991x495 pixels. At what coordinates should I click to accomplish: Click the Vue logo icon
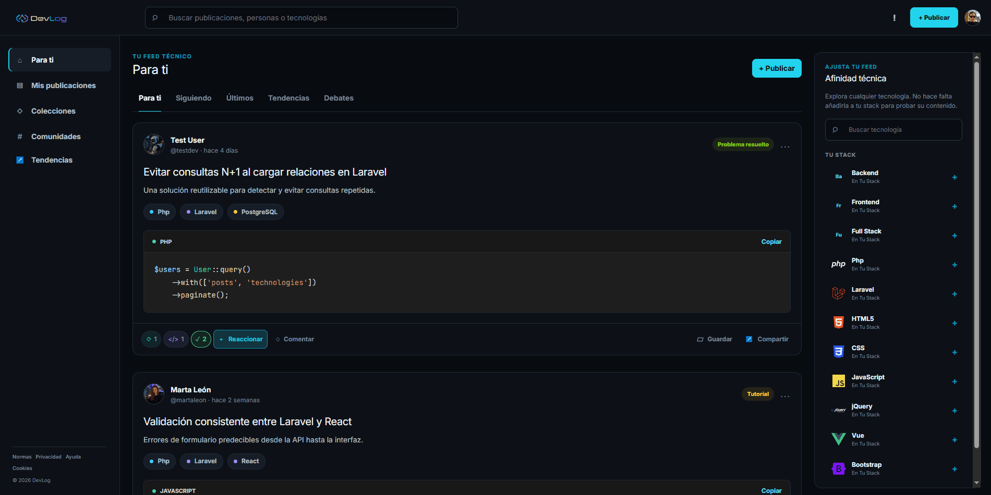tap(838, 439)
